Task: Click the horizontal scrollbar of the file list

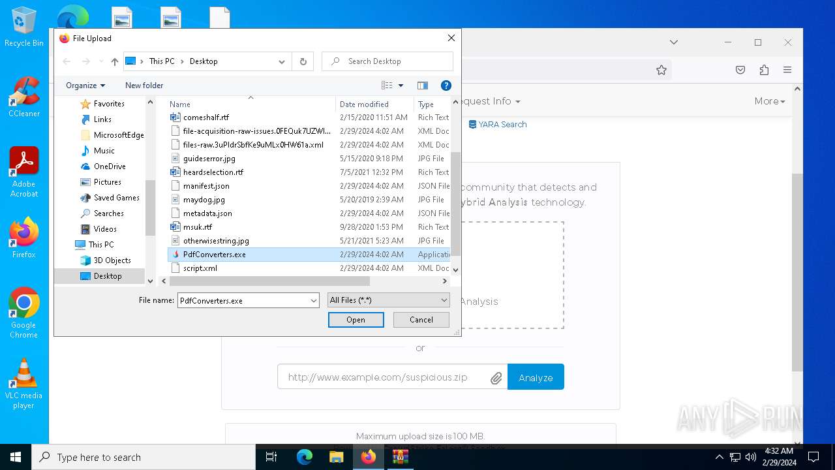Action: pyautogui.click(x=269, y=281)
